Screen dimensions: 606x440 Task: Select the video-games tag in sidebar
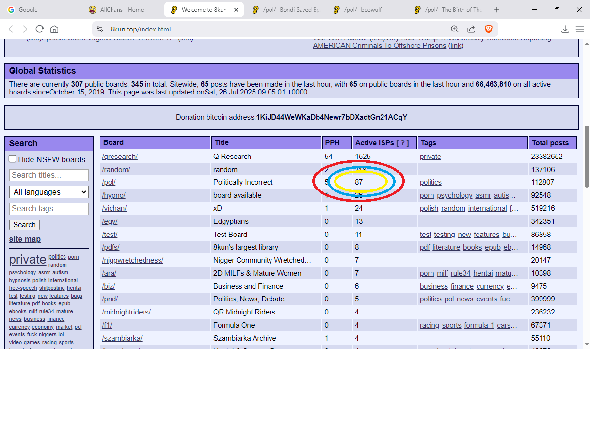(x=24, y=342)
